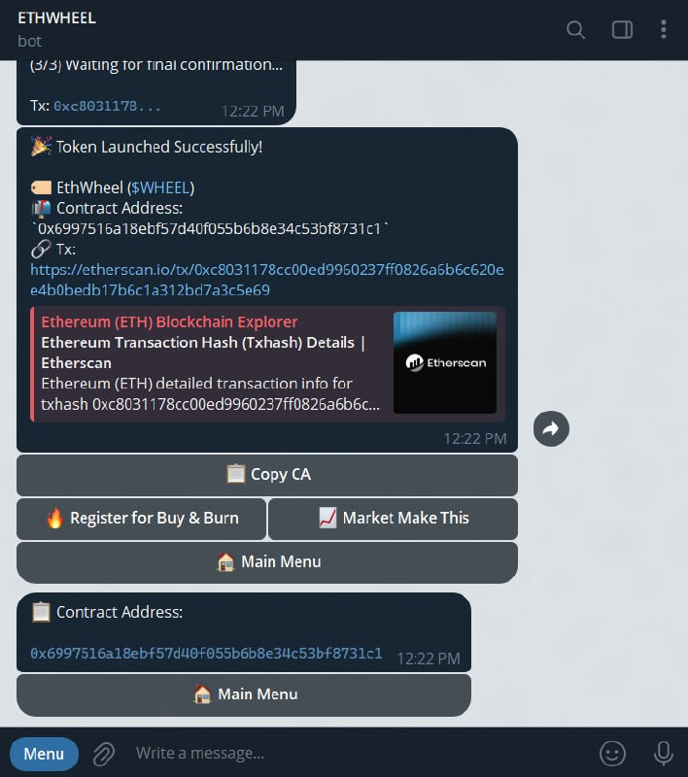Click the microphone voice message icon
This screenshot has height=777, width=688.
(x=663, y=754)
